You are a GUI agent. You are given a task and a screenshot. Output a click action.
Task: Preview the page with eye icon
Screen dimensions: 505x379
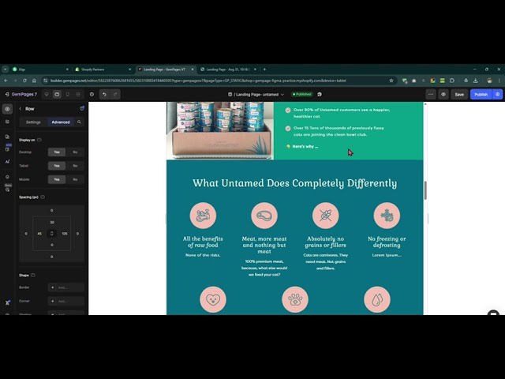(443, 95)
